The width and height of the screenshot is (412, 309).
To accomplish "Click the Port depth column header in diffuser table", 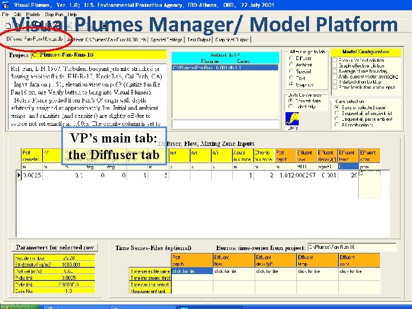I will click(285, 156).
